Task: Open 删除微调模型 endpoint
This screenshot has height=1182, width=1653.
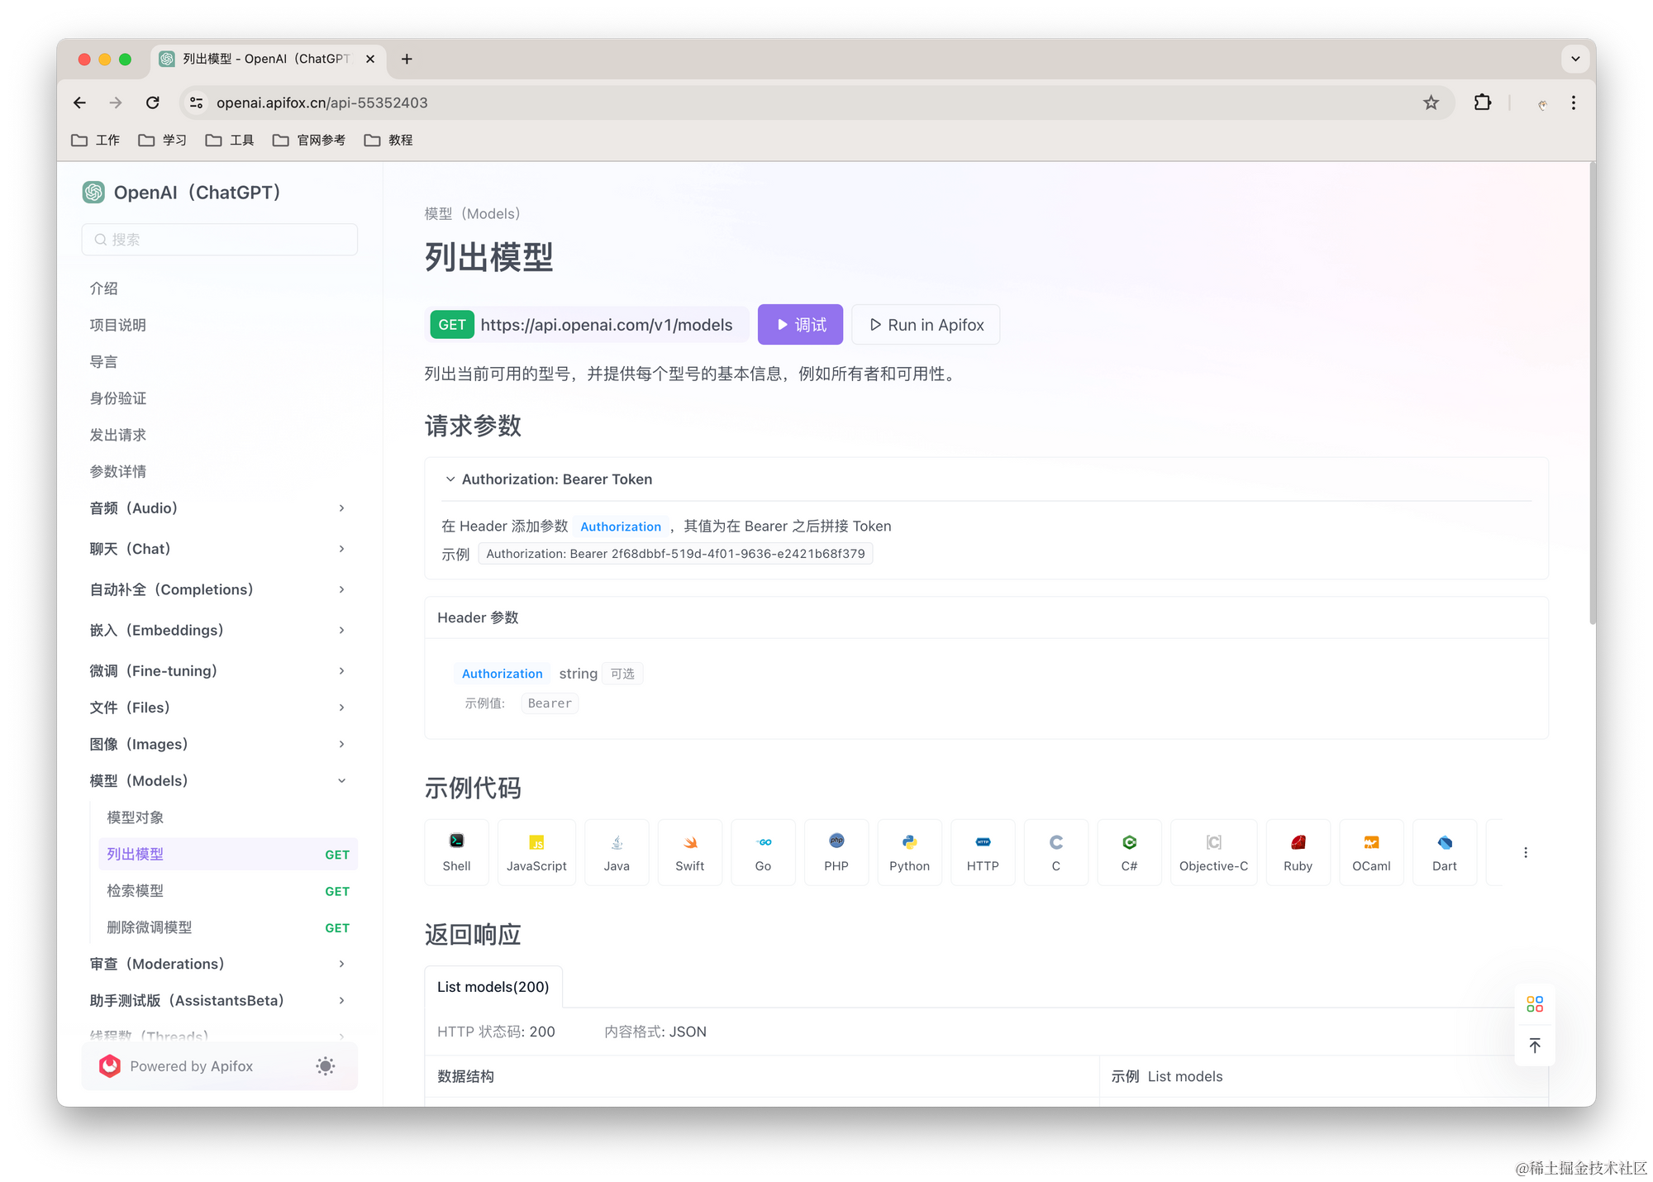Action: pyautogui.click(x=227, y=927)
